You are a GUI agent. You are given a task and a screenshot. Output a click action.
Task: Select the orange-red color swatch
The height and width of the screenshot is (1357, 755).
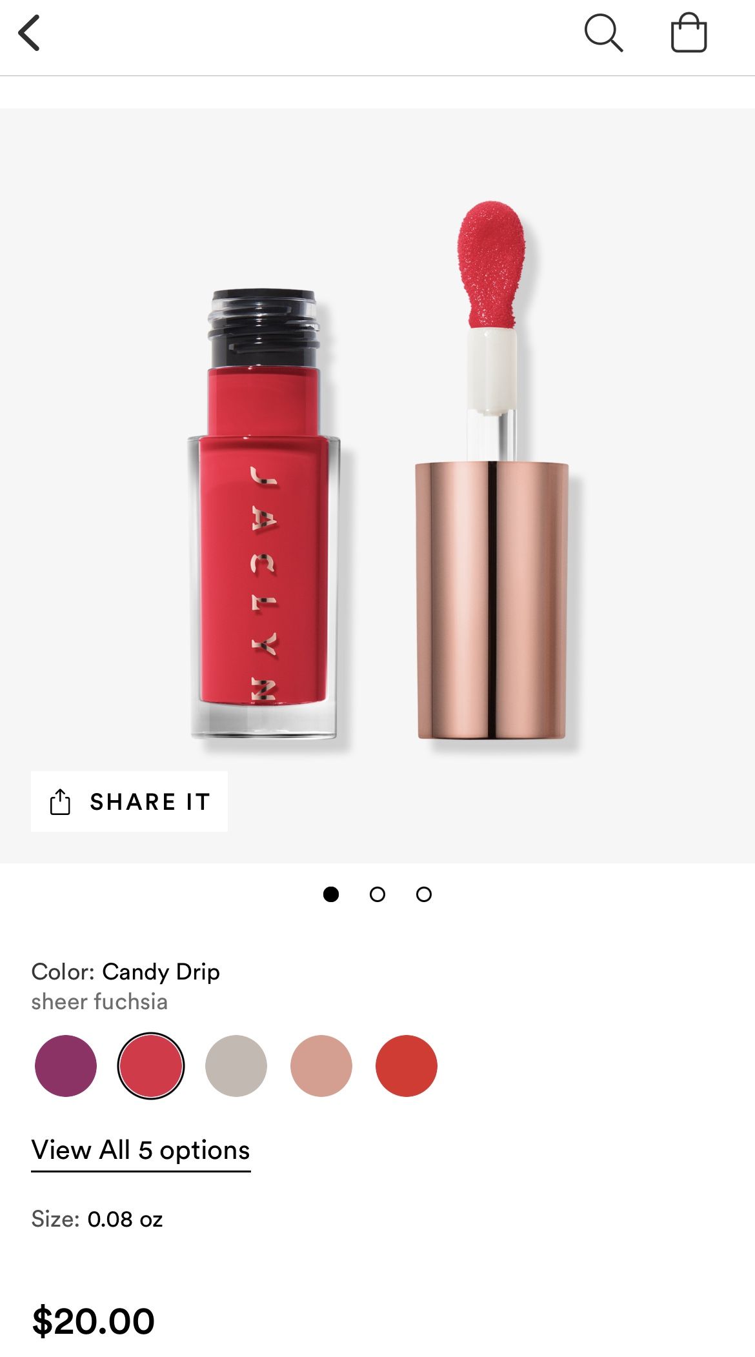[x=407, y=1066]
